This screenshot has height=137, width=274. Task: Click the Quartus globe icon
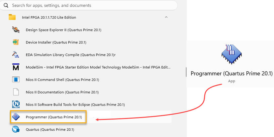(x=16, y=129)
